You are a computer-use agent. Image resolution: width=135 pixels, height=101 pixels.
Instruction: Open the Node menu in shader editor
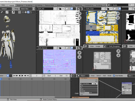coord(109,76)
